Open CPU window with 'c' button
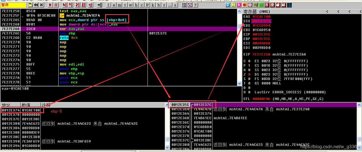 coord(141,5)
